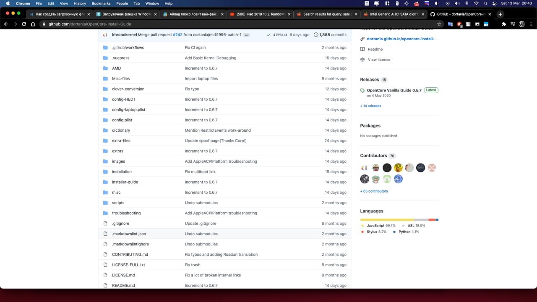The width and height of the screenshot is (537, 302).
Task: Open OpenCore Vanilla Guide 0.5.7 release
Action: pyautogui.click(x=394, y=90)
